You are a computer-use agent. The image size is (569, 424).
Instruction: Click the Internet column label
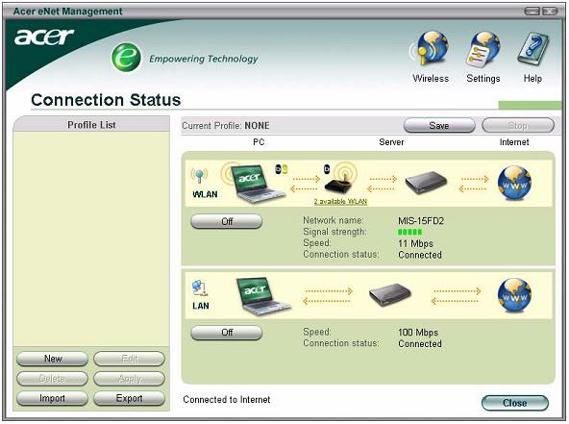514,142
